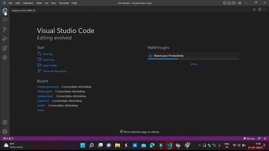Screen dimensions: 269x151
Task: Open the recent reactprogramming folder
Action: 48,87
